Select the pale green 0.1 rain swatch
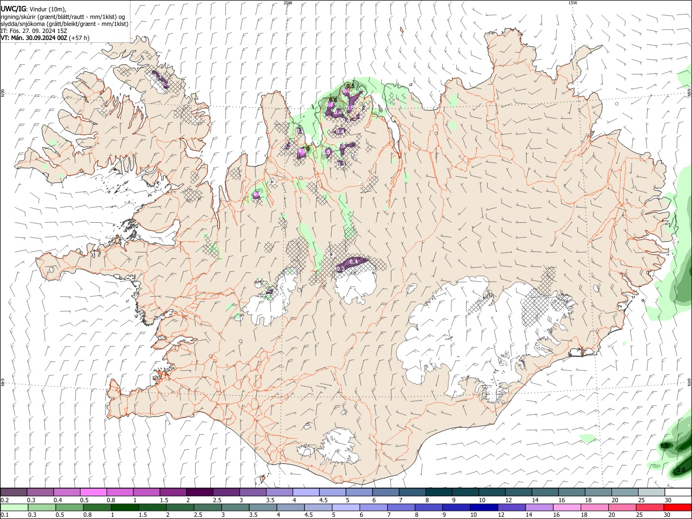The width and height of the screenshot is (692, 519). coord(14,507)
